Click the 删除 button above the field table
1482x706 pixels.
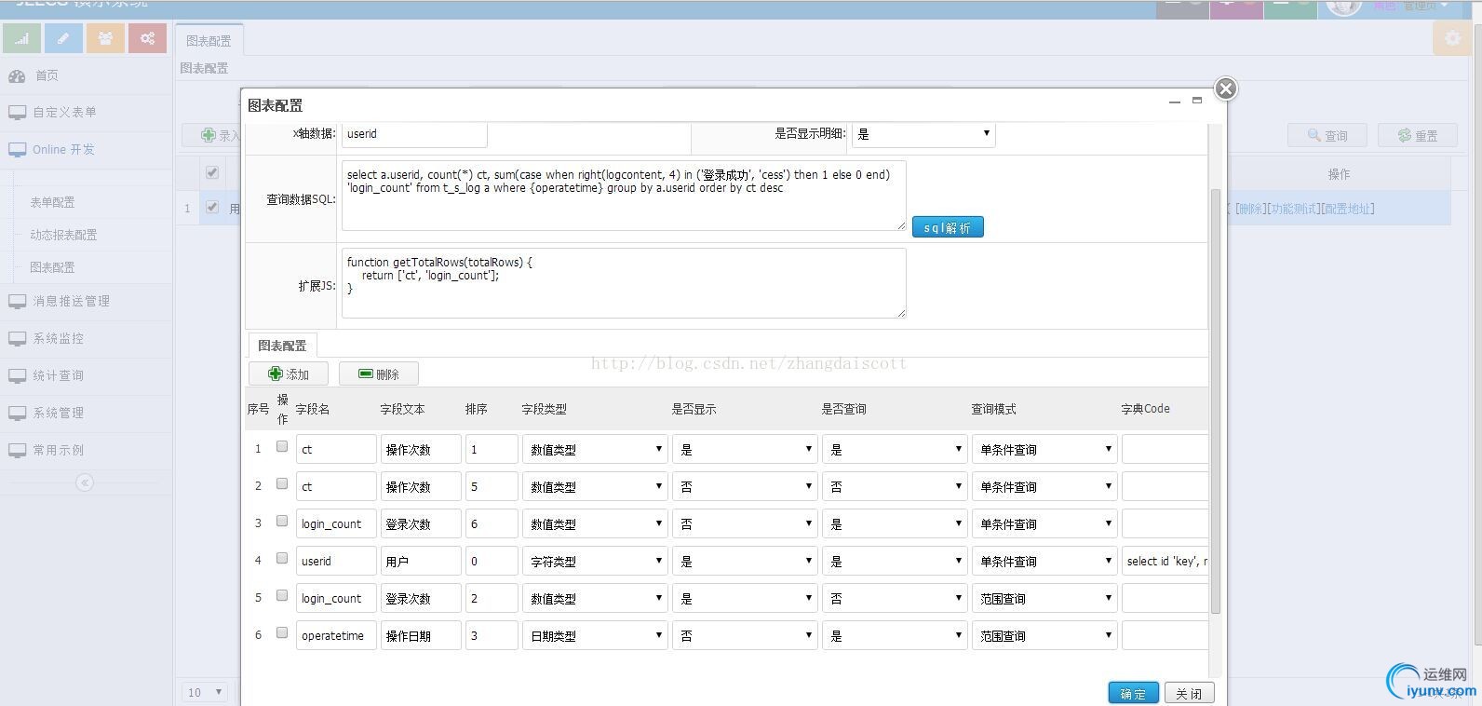click(x=379, y=373)
